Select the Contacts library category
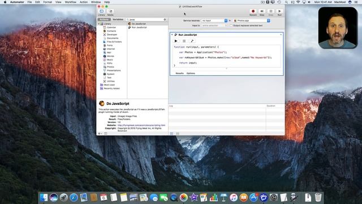Screen dimensions: 362x204 111,31
